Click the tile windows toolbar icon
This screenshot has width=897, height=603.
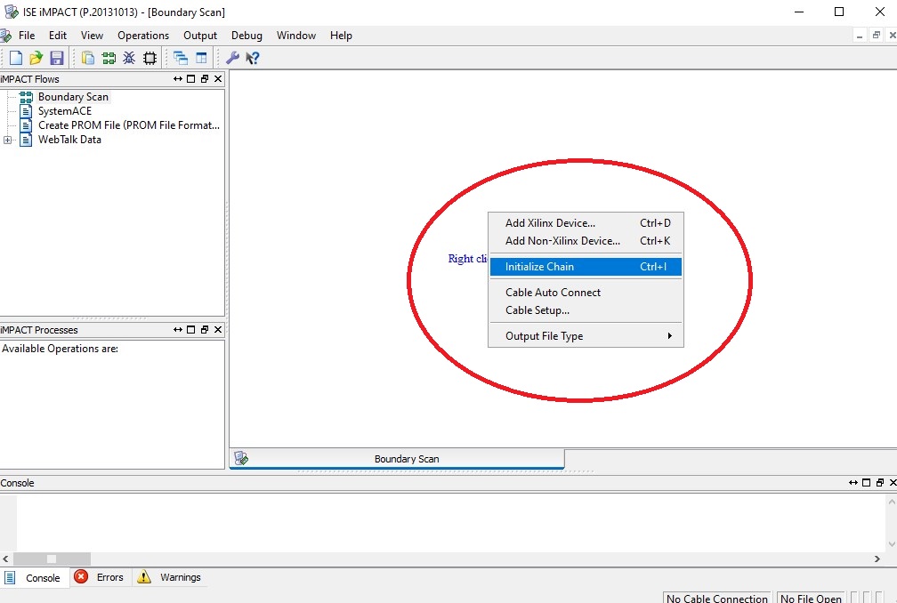pyautogui.click(x=201, y=58)
